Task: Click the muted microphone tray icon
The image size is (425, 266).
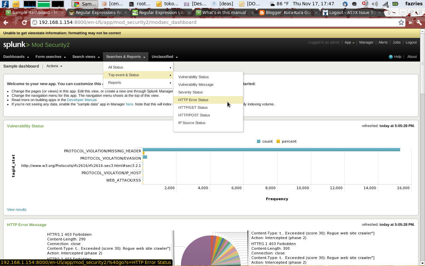Action: 365,4
